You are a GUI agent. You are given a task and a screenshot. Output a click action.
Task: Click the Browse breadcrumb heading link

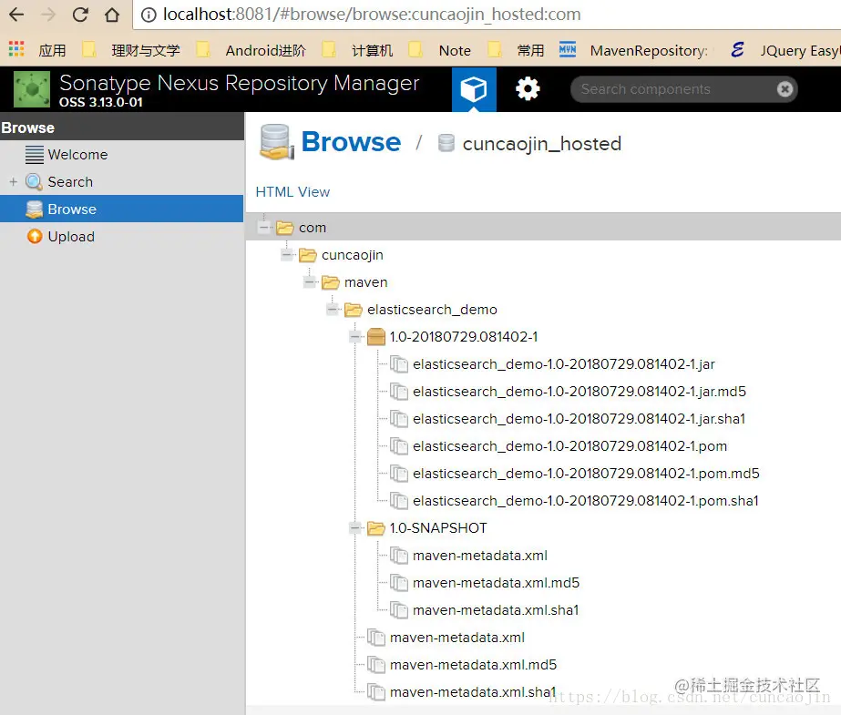tap(351, 143)
